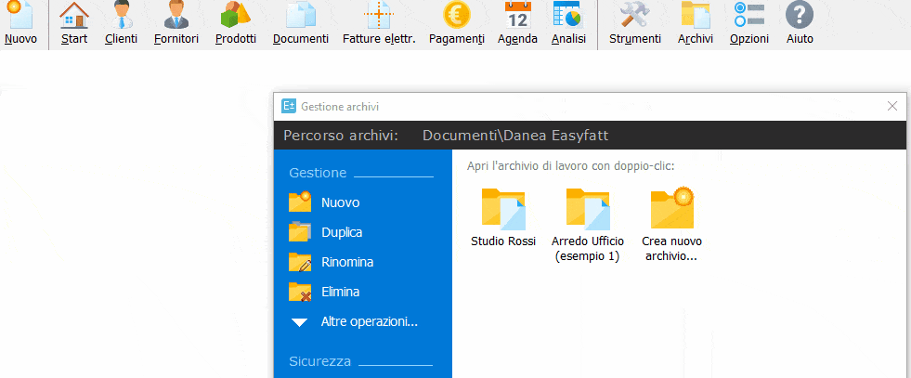Click the Elimina label in sidebar
The height and width of the screenshot is (378, 911).
coord(341,292)
